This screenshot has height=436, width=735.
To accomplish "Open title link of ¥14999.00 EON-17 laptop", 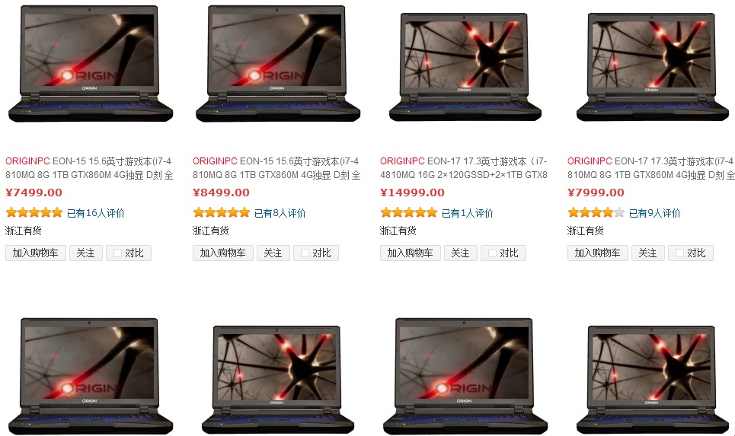I will click(464, 168).
